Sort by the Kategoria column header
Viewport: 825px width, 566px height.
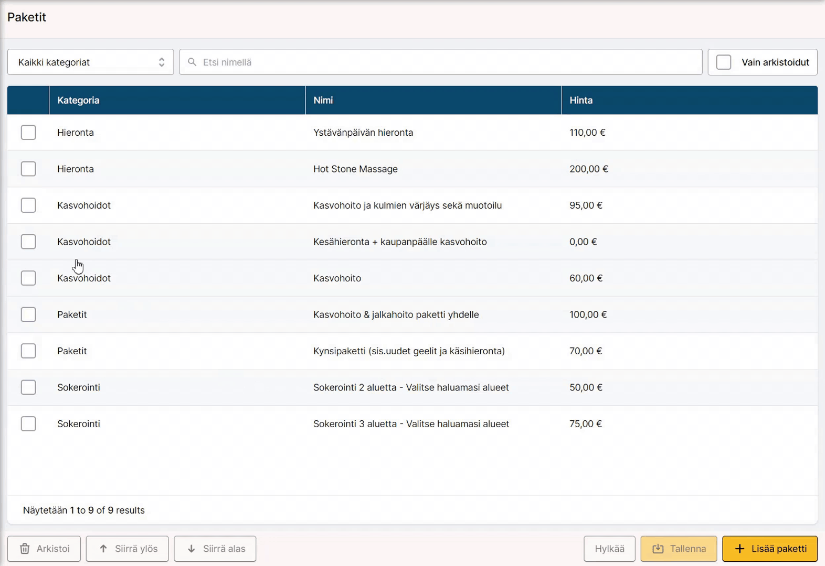[177, 100]
